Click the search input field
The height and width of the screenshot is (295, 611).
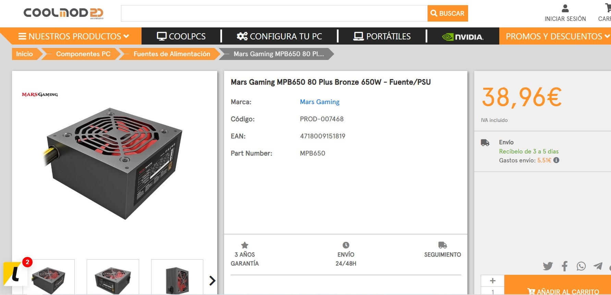click(274, 13)
